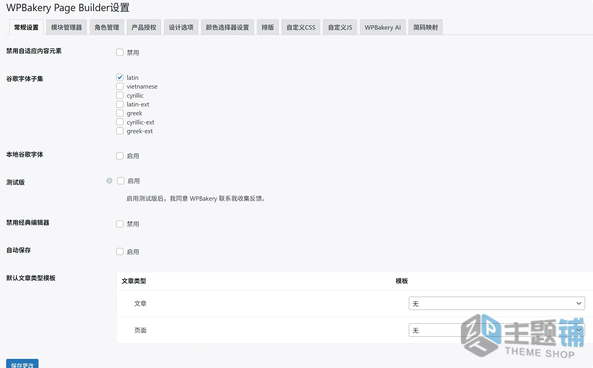The height and width of the screenshot is (368, 593).
Task: Switch to the WPBakery AI tab
Action: click(383, 27)
